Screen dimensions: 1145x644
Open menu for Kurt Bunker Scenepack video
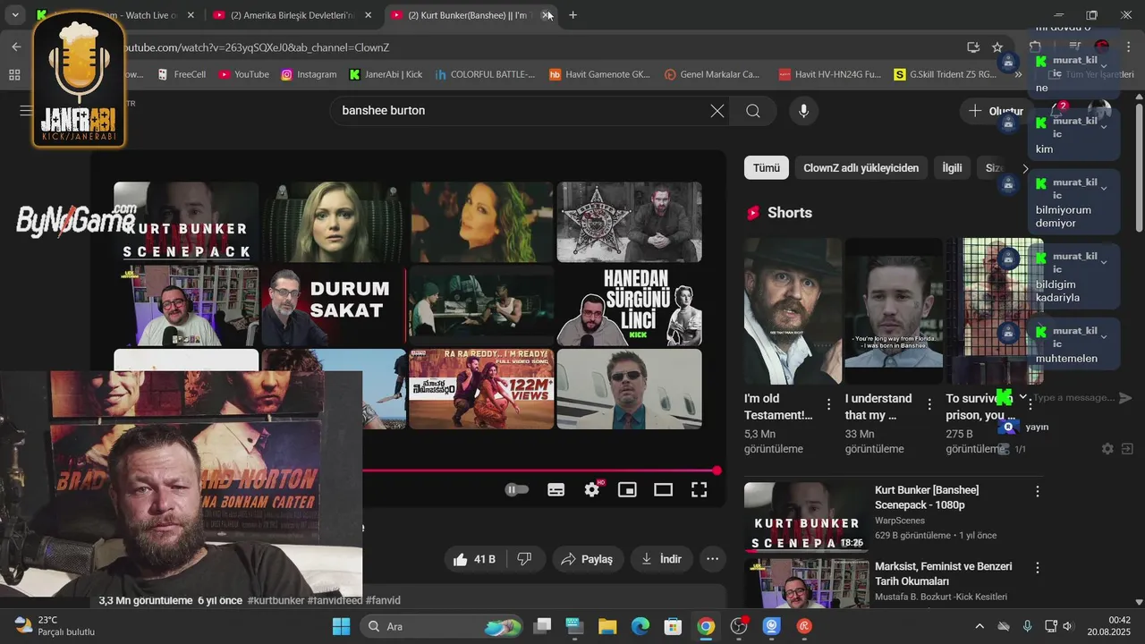click(x=1038, y=491)
